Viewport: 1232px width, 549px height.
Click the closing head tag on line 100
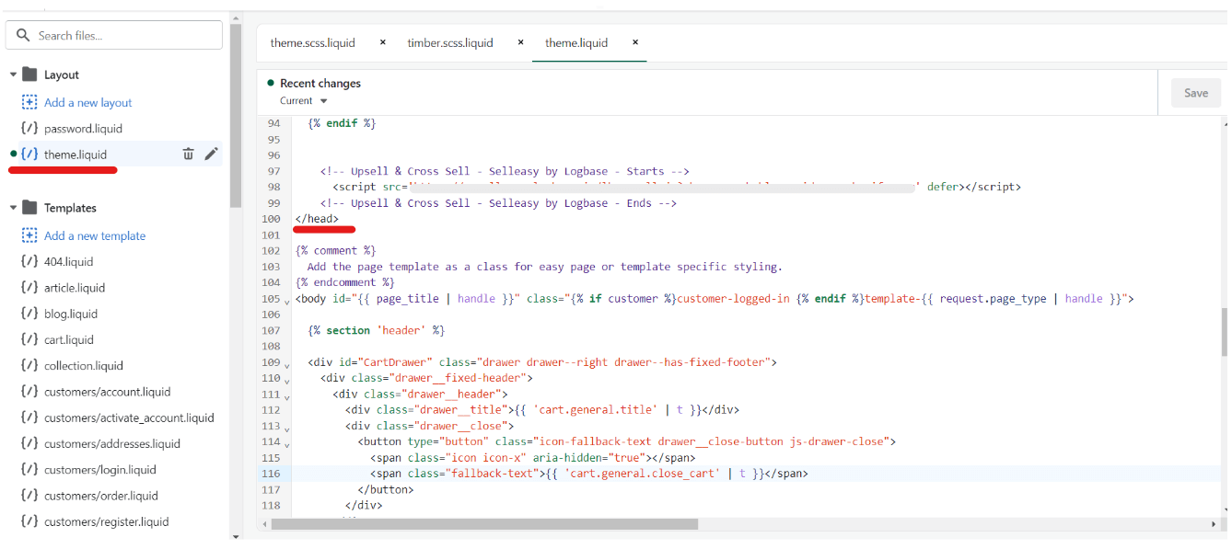pyautogui.click(x=317, y=219)
